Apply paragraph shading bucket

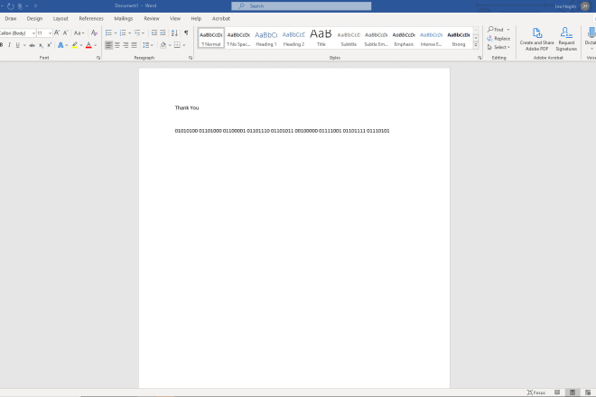[x=163, y=45]
